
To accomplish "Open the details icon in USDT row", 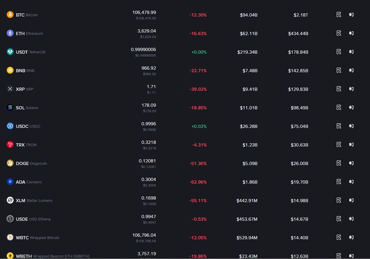I will pyautogui.click(x=339, y=52).
